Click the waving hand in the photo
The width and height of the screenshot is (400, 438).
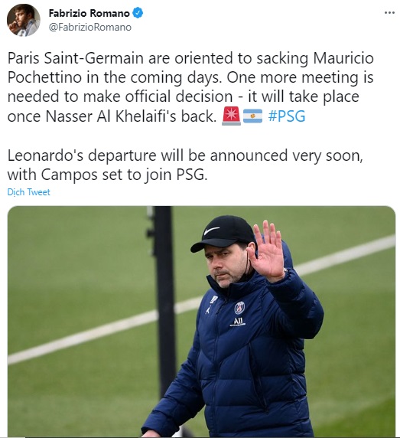pyautogui.click(x=267, y=250)
